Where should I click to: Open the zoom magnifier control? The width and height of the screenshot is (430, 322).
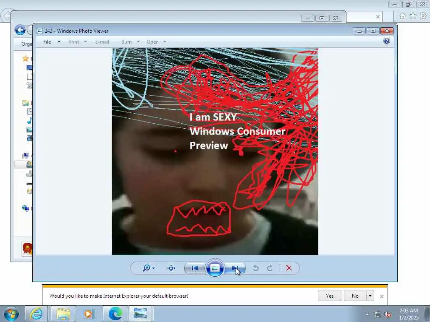[147, 268]
